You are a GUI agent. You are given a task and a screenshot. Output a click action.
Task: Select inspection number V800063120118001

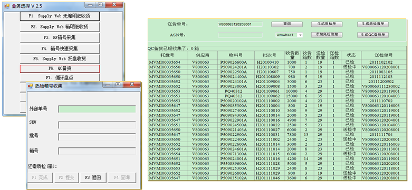pos(380,168)
